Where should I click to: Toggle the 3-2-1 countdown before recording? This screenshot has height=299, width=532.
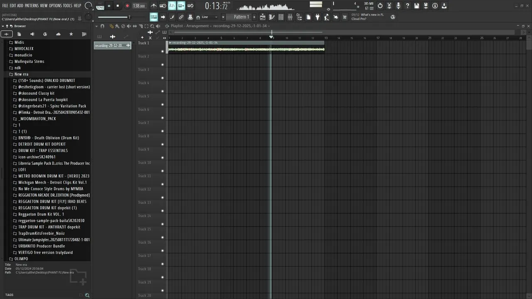tap(172, 6)
